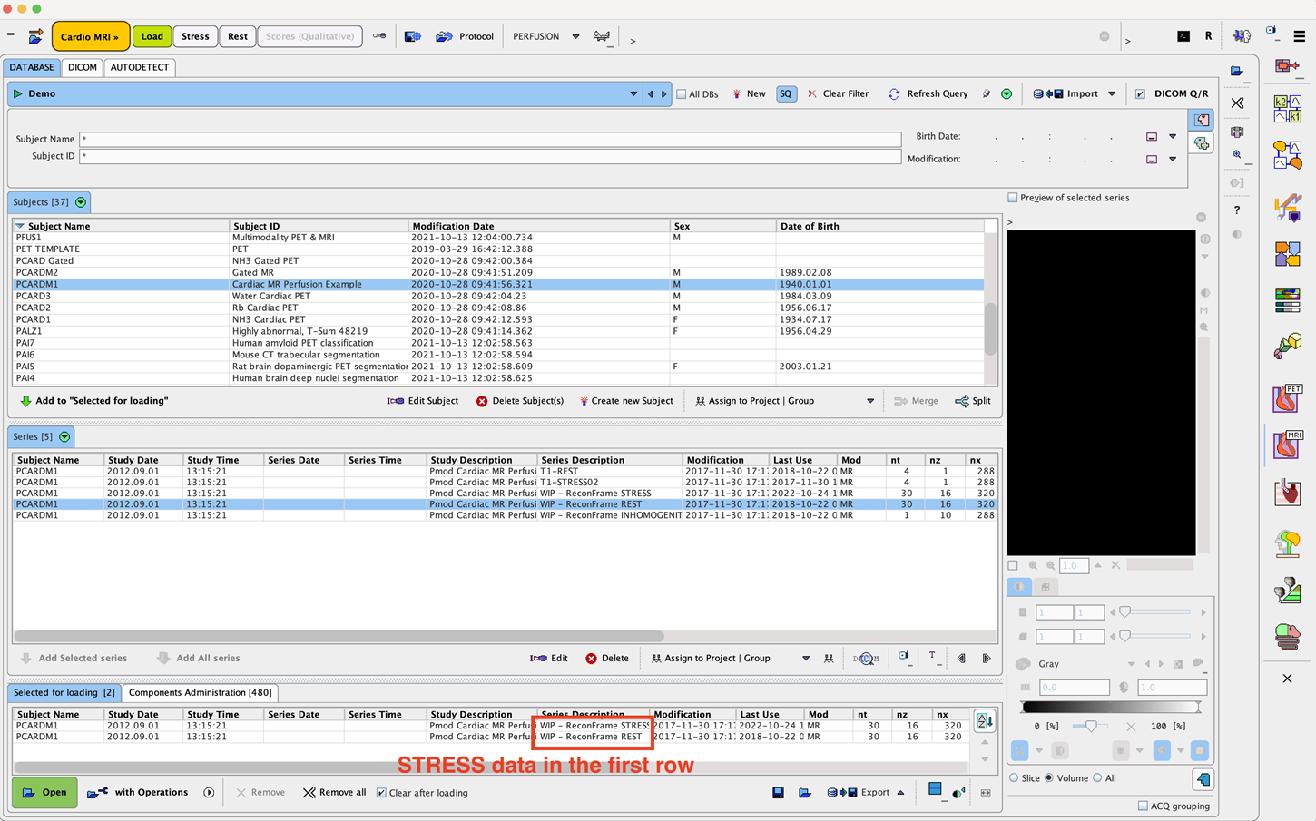The width and height of the screenshot is (1316, 821).
Task: Select the T1-REST series row
Action: (506, 472)
